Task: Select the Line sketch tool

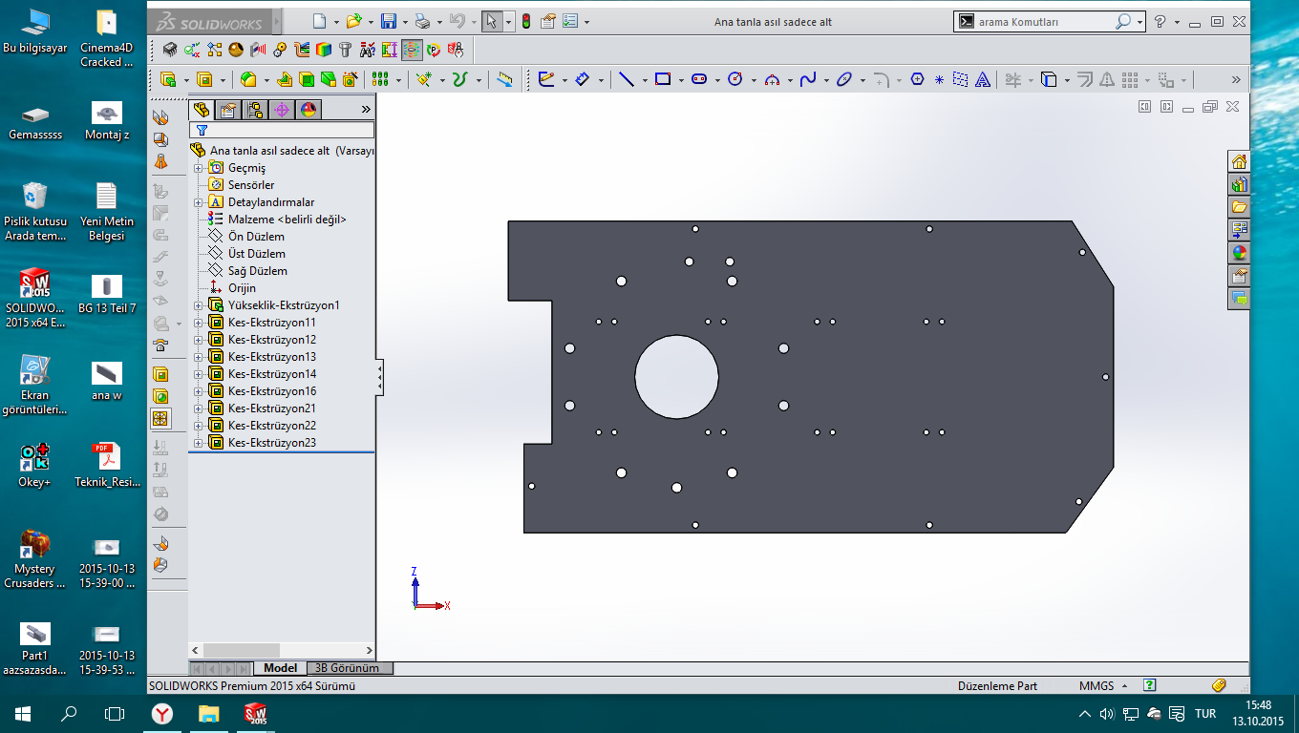Action: pyautogui.click(x=627, y=80)
